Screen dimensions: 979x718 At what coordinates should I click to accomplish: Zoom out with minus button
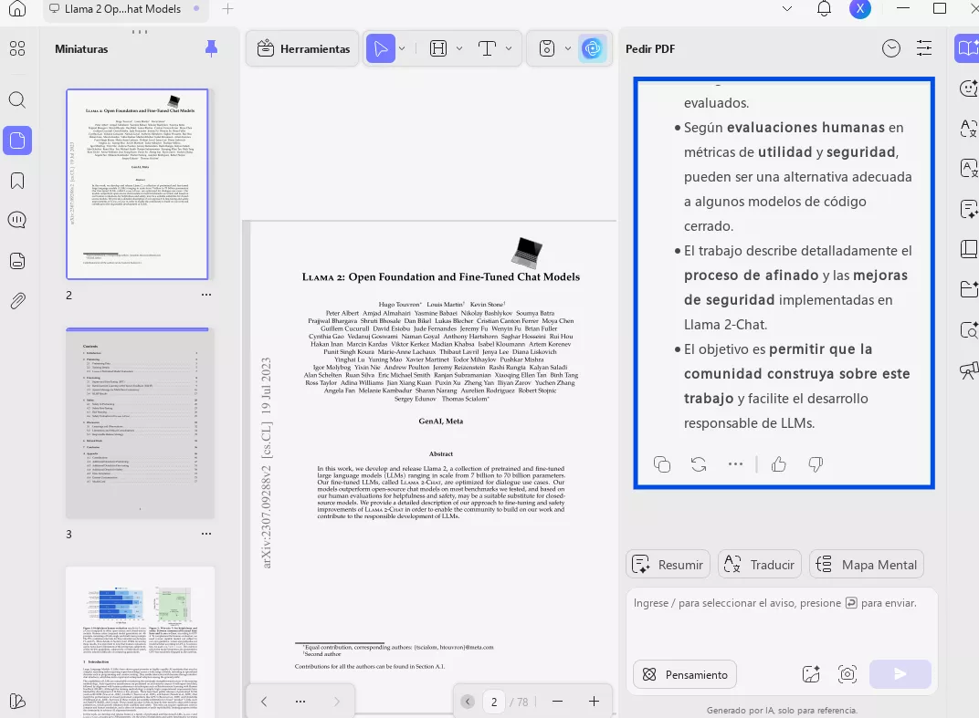[558, 702]
